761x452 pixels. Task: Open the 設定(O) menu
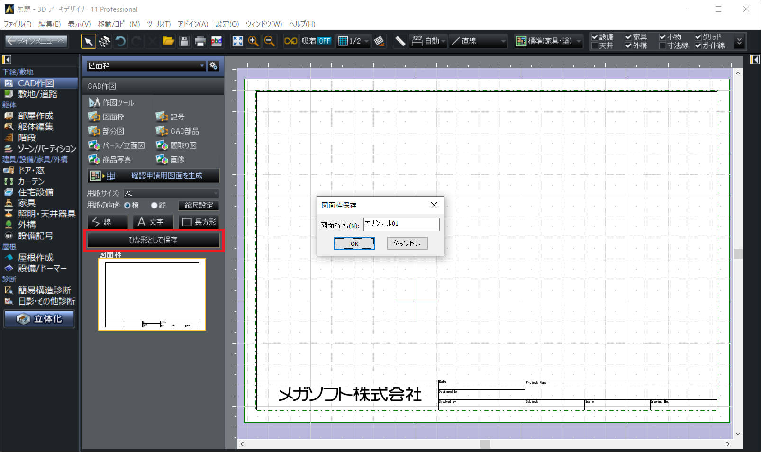pyautogui.click(x=227, y=24)
